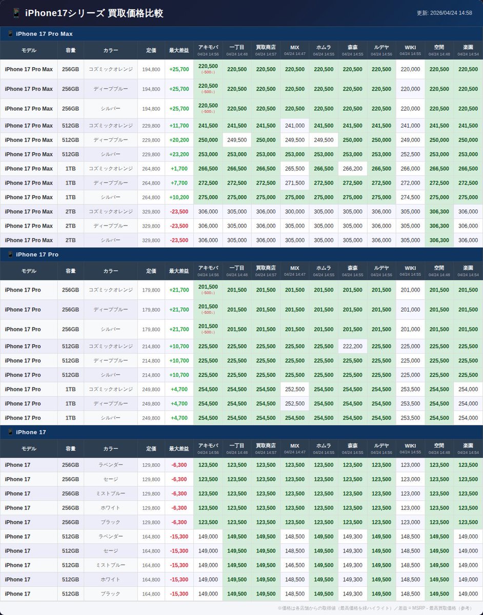Click the +20,200 profit value
The width and height of the screenshot is (483, 615).
click(179, 140)
